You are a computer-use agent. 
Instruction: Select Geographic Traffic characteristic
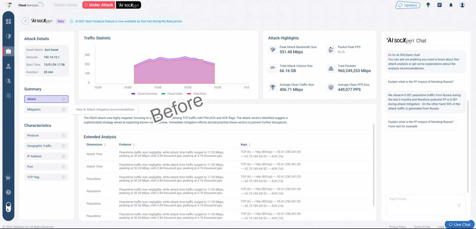click(46, 146)
